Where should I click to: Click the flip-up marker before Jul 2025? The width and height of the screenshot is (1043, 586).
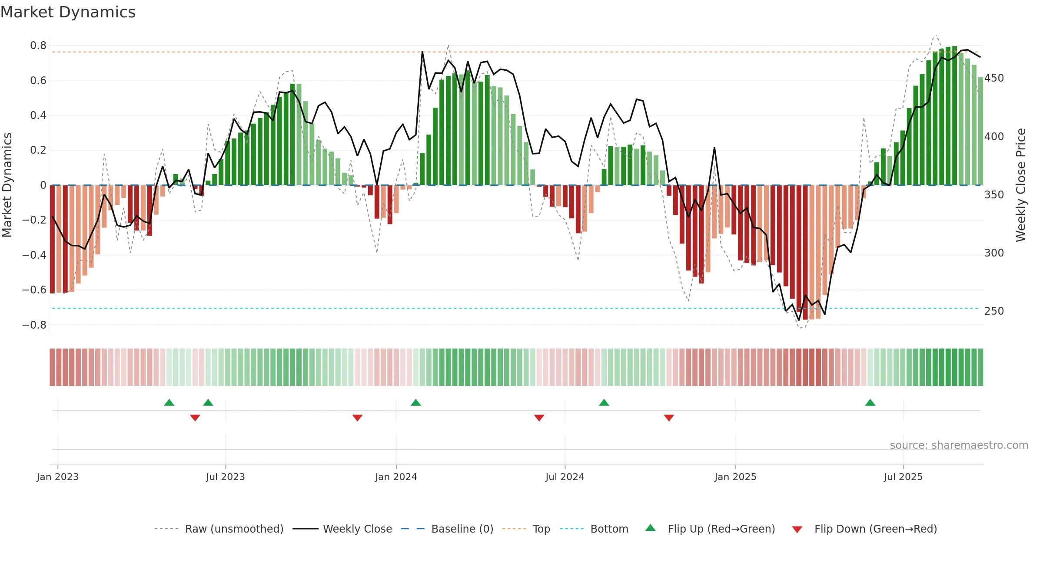(870, 402)
